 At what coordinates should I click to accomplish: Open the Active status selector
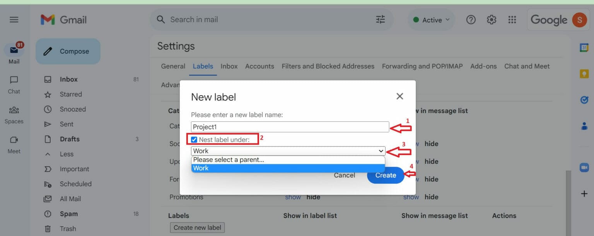pos(431,20)
